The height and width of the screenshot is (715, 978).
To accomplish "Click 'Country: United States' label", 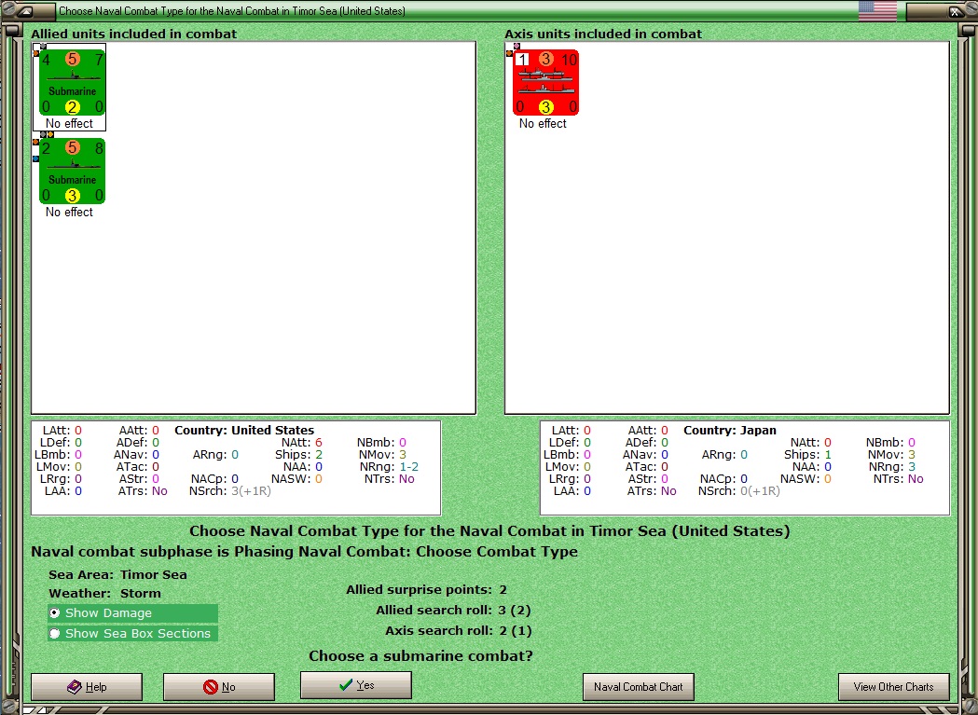I will tap(244, 430).
